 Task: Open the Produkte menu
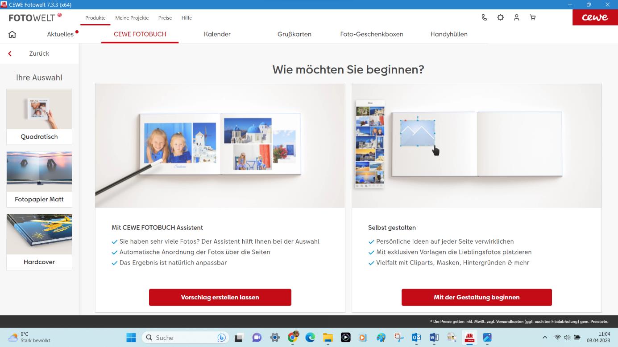tap(95, 18)
